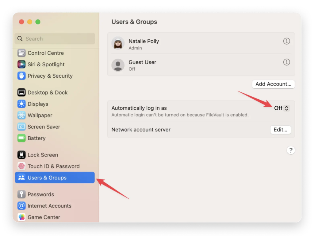Screen dimensions: 314x236
Task: Open the Automatically log in as dropdown
Action: [x=281, y=108]
